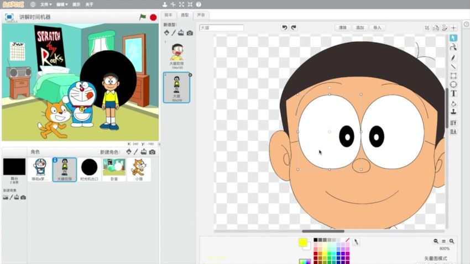470x264 pixels.
Task: Select the 时光机出口 black circle sprite
Action: [90, 170]
